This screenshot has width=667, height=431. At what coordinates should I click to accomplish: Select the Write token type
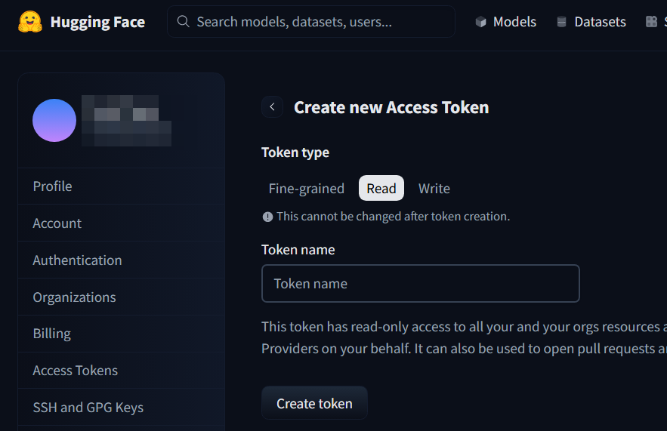[434, 189]
